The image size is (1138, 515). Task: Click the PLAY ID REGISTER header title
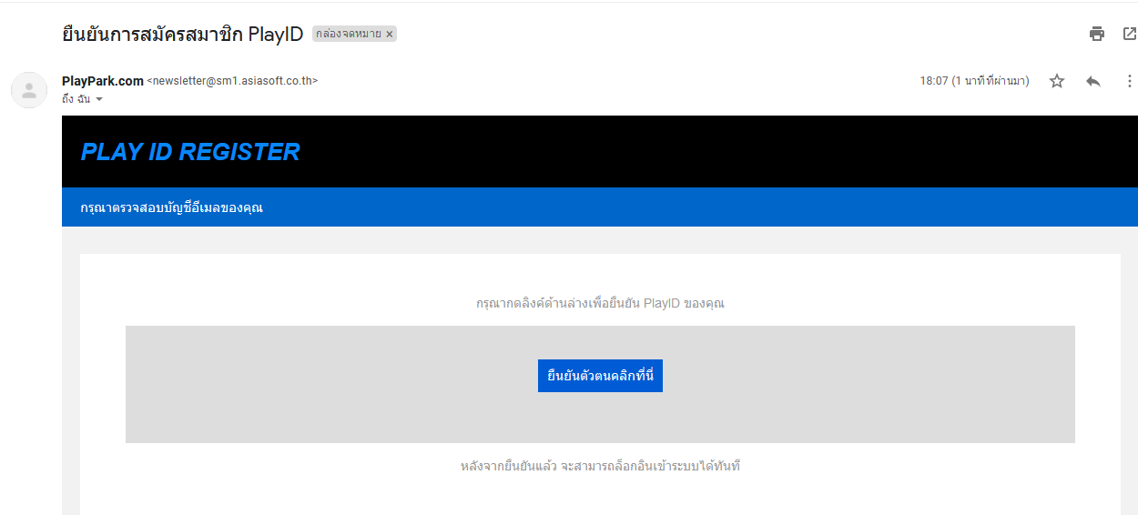pos(190,152)
